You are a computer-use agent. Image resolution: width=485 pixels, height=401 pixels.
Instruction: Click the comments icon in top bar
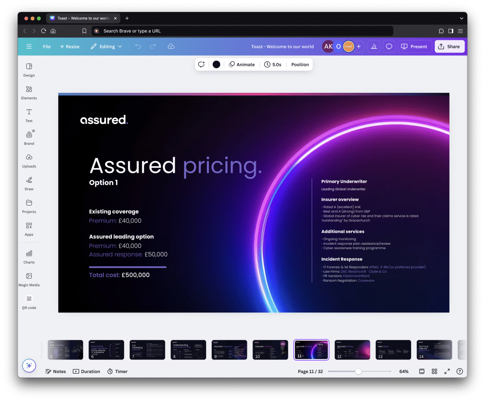pos(388,46)
